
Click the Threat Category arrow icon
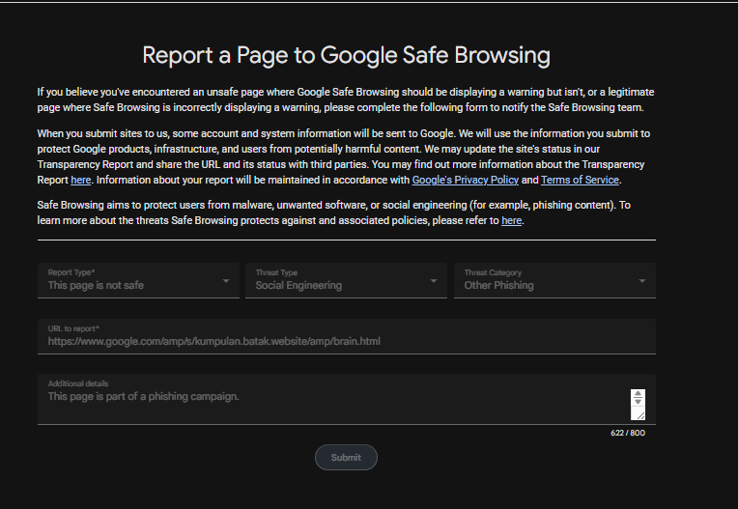click(642, 281)
